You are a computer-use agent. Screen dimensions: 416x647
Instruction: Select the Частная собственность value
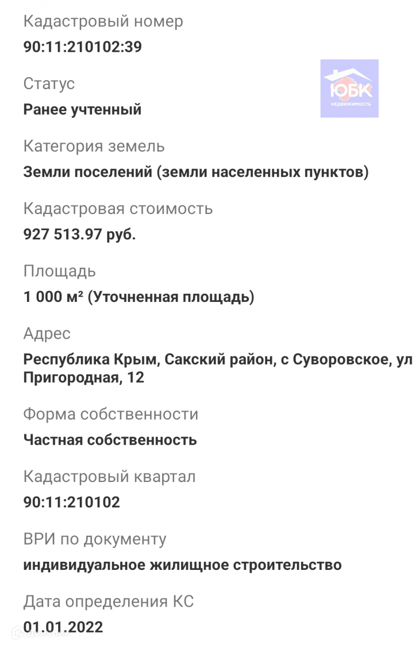coord(110,440)
